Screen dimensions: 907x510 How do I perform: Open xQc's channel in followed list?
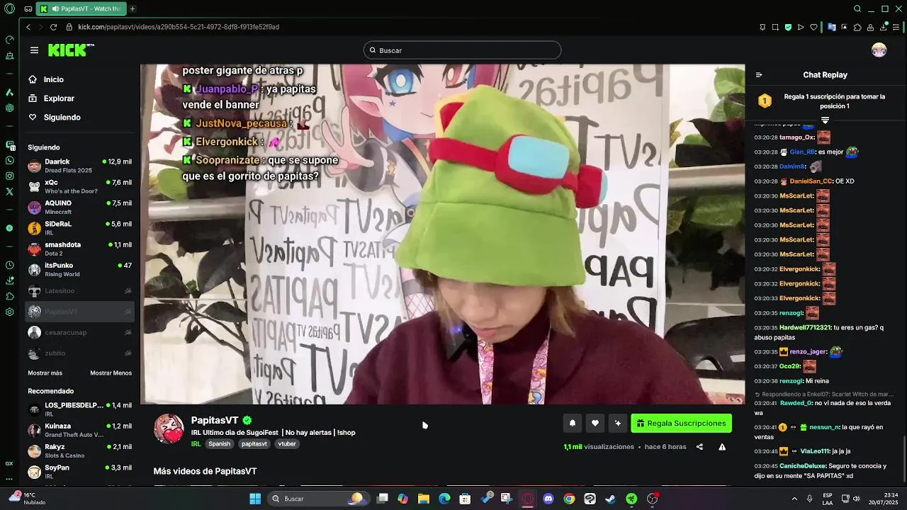coord(80,186)
